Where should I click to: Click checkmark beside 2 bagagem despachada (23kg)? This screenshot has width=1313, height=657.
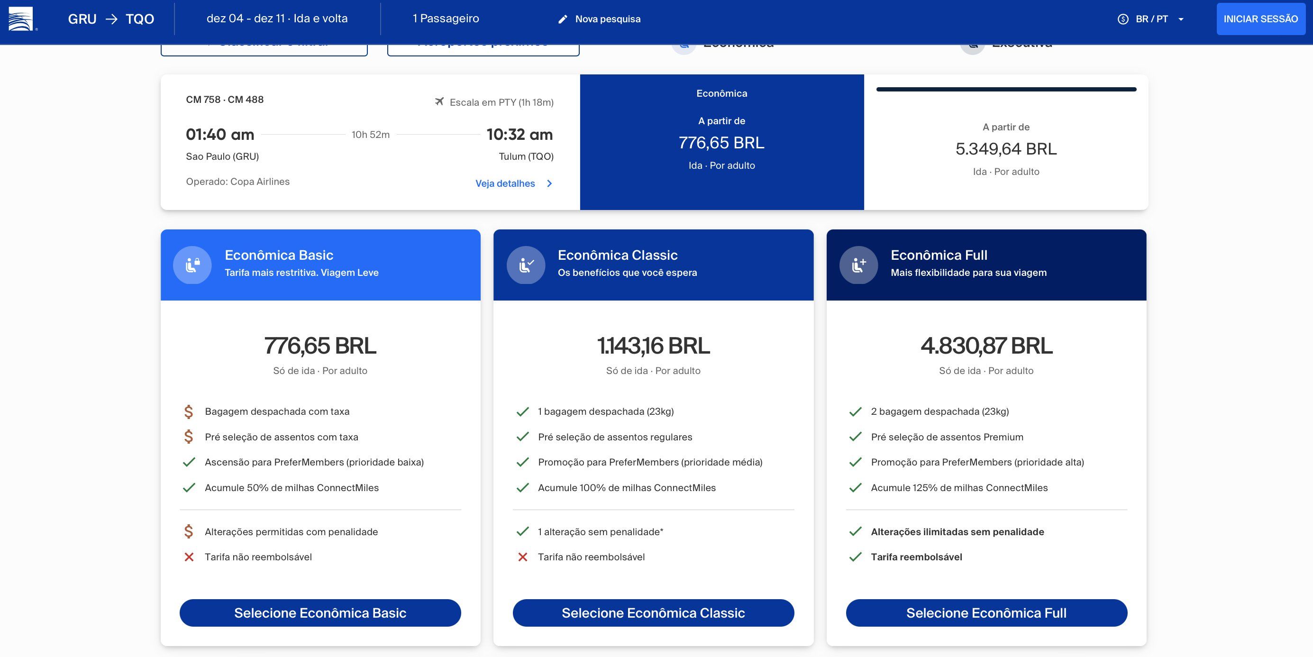coord(855,411)
